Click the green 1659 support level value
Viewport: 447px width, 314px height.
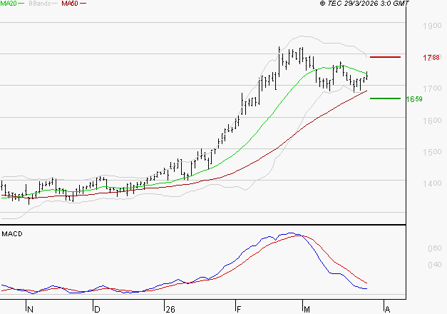tap(414, 99)
